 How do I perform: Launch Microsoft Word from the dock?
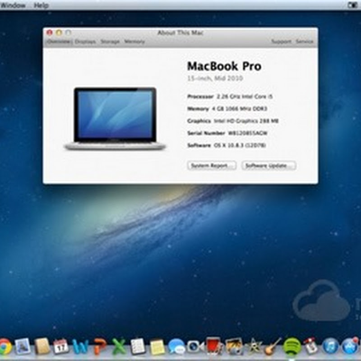(x=80, y=346)
